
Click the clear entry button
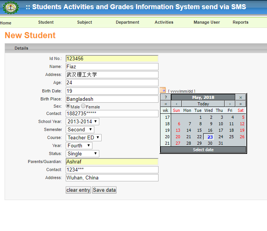tap(78, 190)
